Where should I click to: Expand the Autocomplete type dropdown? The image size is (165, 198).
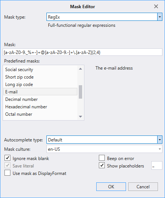(x=160, y=140)
